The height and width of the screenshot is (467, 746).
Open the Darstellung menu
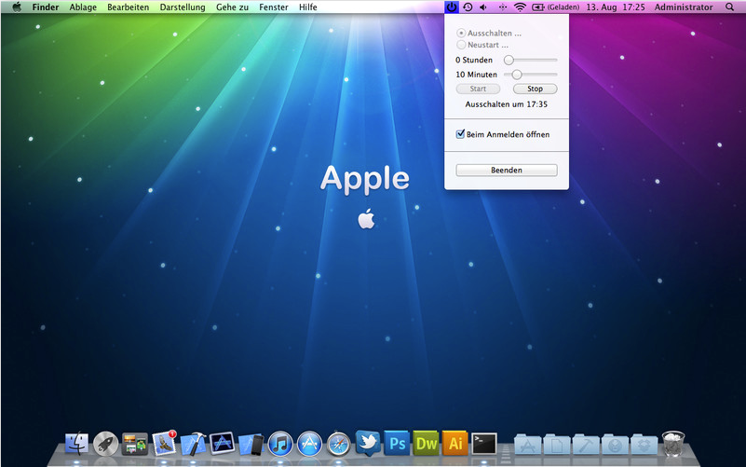pos(183,7)
